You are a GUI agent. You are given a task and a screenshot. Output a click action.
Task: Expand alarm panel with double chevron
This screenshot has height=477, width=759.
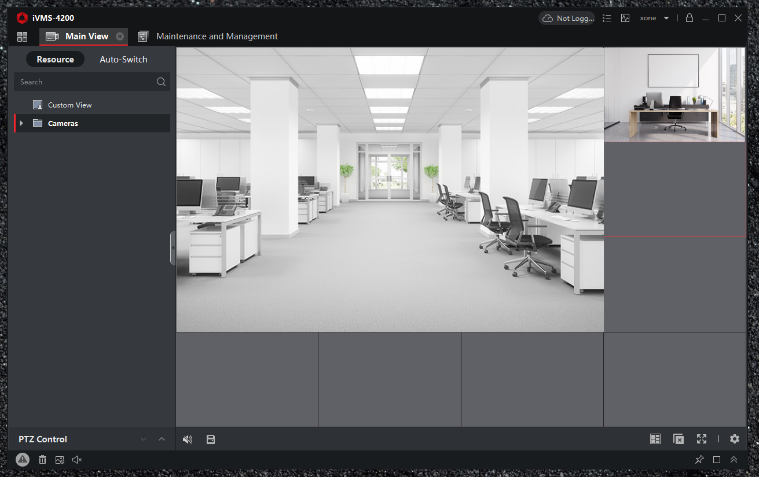734,460
